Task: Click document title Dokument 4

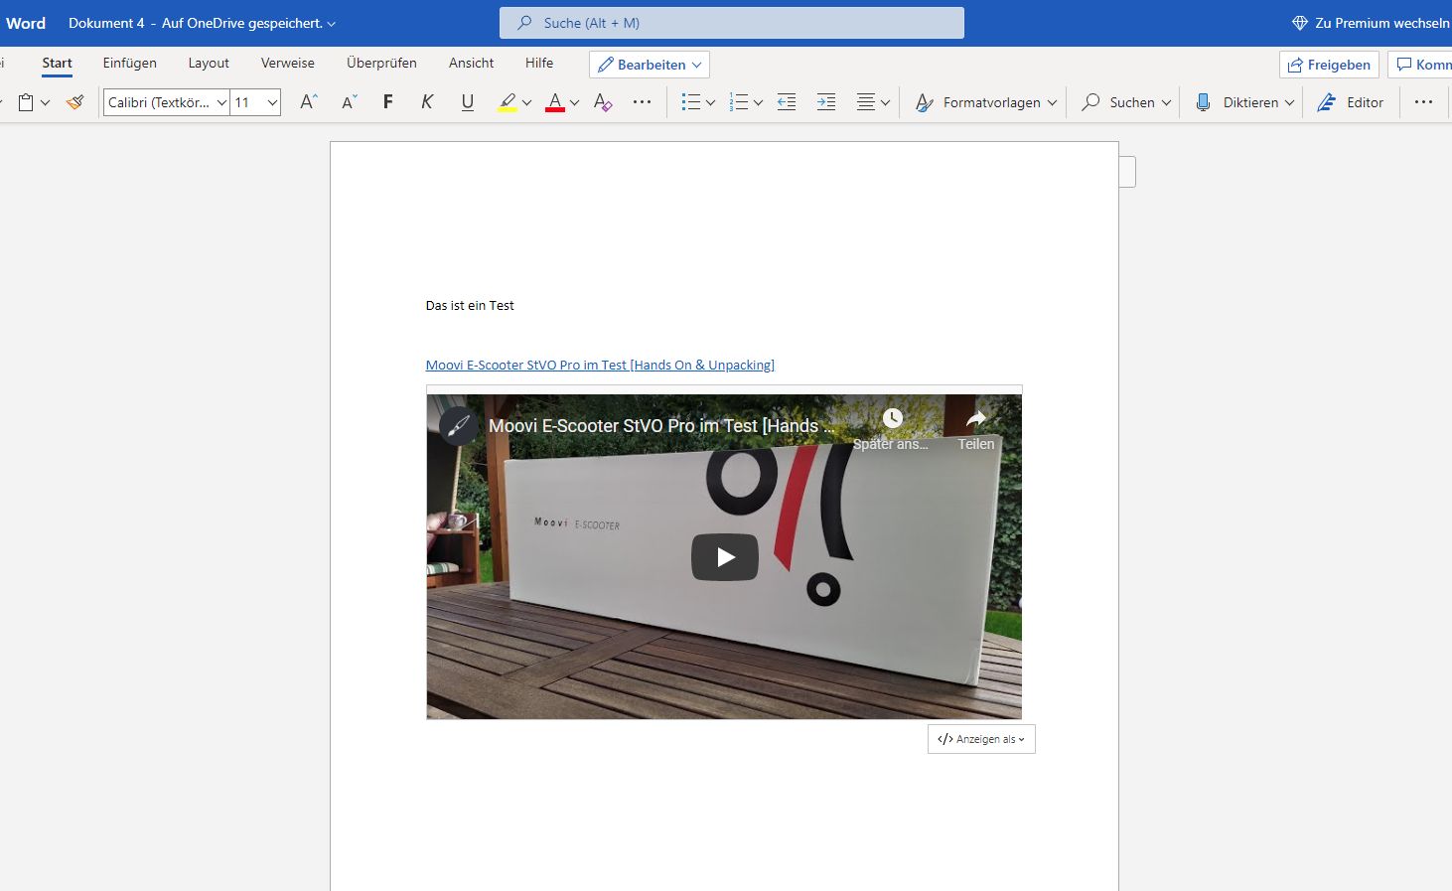Action: pos(106,23)
